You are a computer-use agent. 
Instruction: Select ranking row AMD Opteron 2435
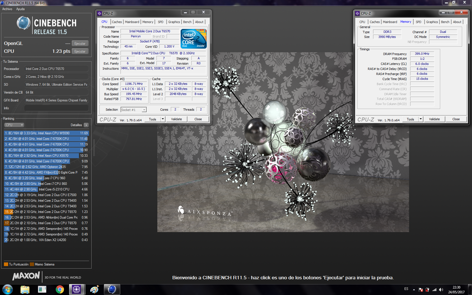[46, 167]
